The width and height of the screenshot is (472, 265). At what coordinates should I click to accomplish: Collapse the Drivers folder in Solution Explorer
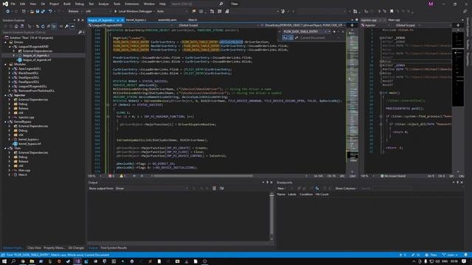click(x=5, y=42)
